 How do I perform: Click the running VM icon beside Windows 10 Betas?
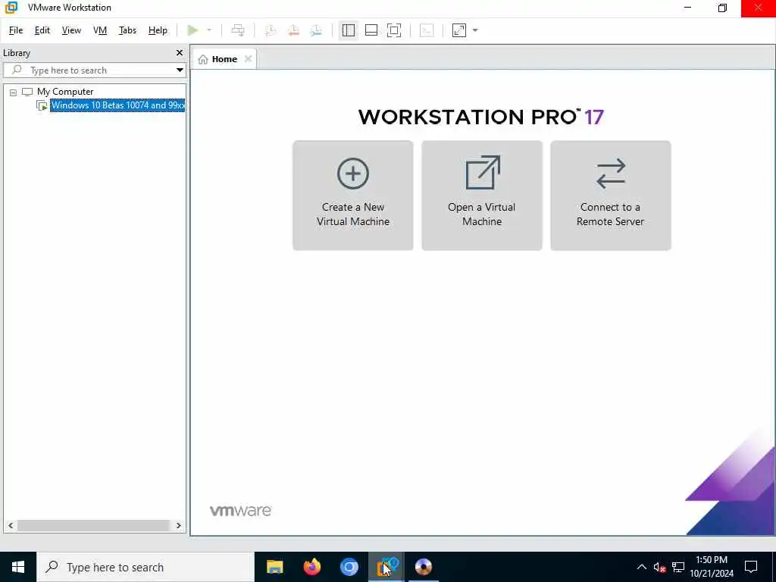[42, 105]
